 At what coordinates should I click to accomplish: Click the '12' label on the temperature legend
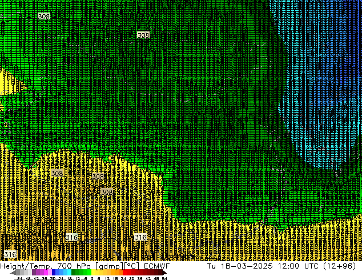pos(107,278)
